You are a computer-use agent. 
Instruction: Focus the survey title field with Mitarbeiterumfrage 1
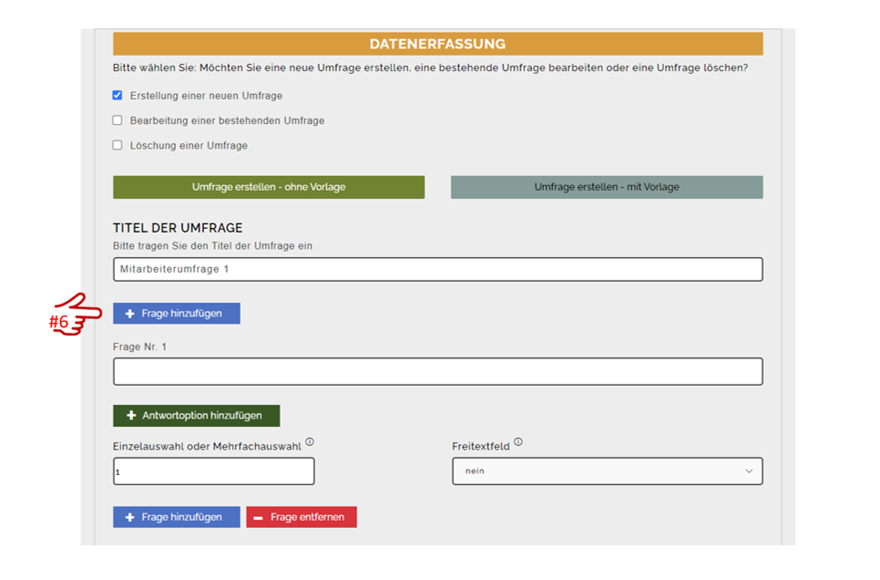437,269
